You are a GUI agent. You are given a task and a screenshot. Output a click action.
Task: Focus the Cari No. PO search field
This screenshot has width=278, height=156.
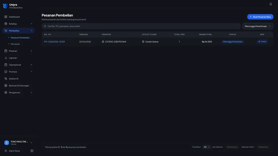pos(141,26)
